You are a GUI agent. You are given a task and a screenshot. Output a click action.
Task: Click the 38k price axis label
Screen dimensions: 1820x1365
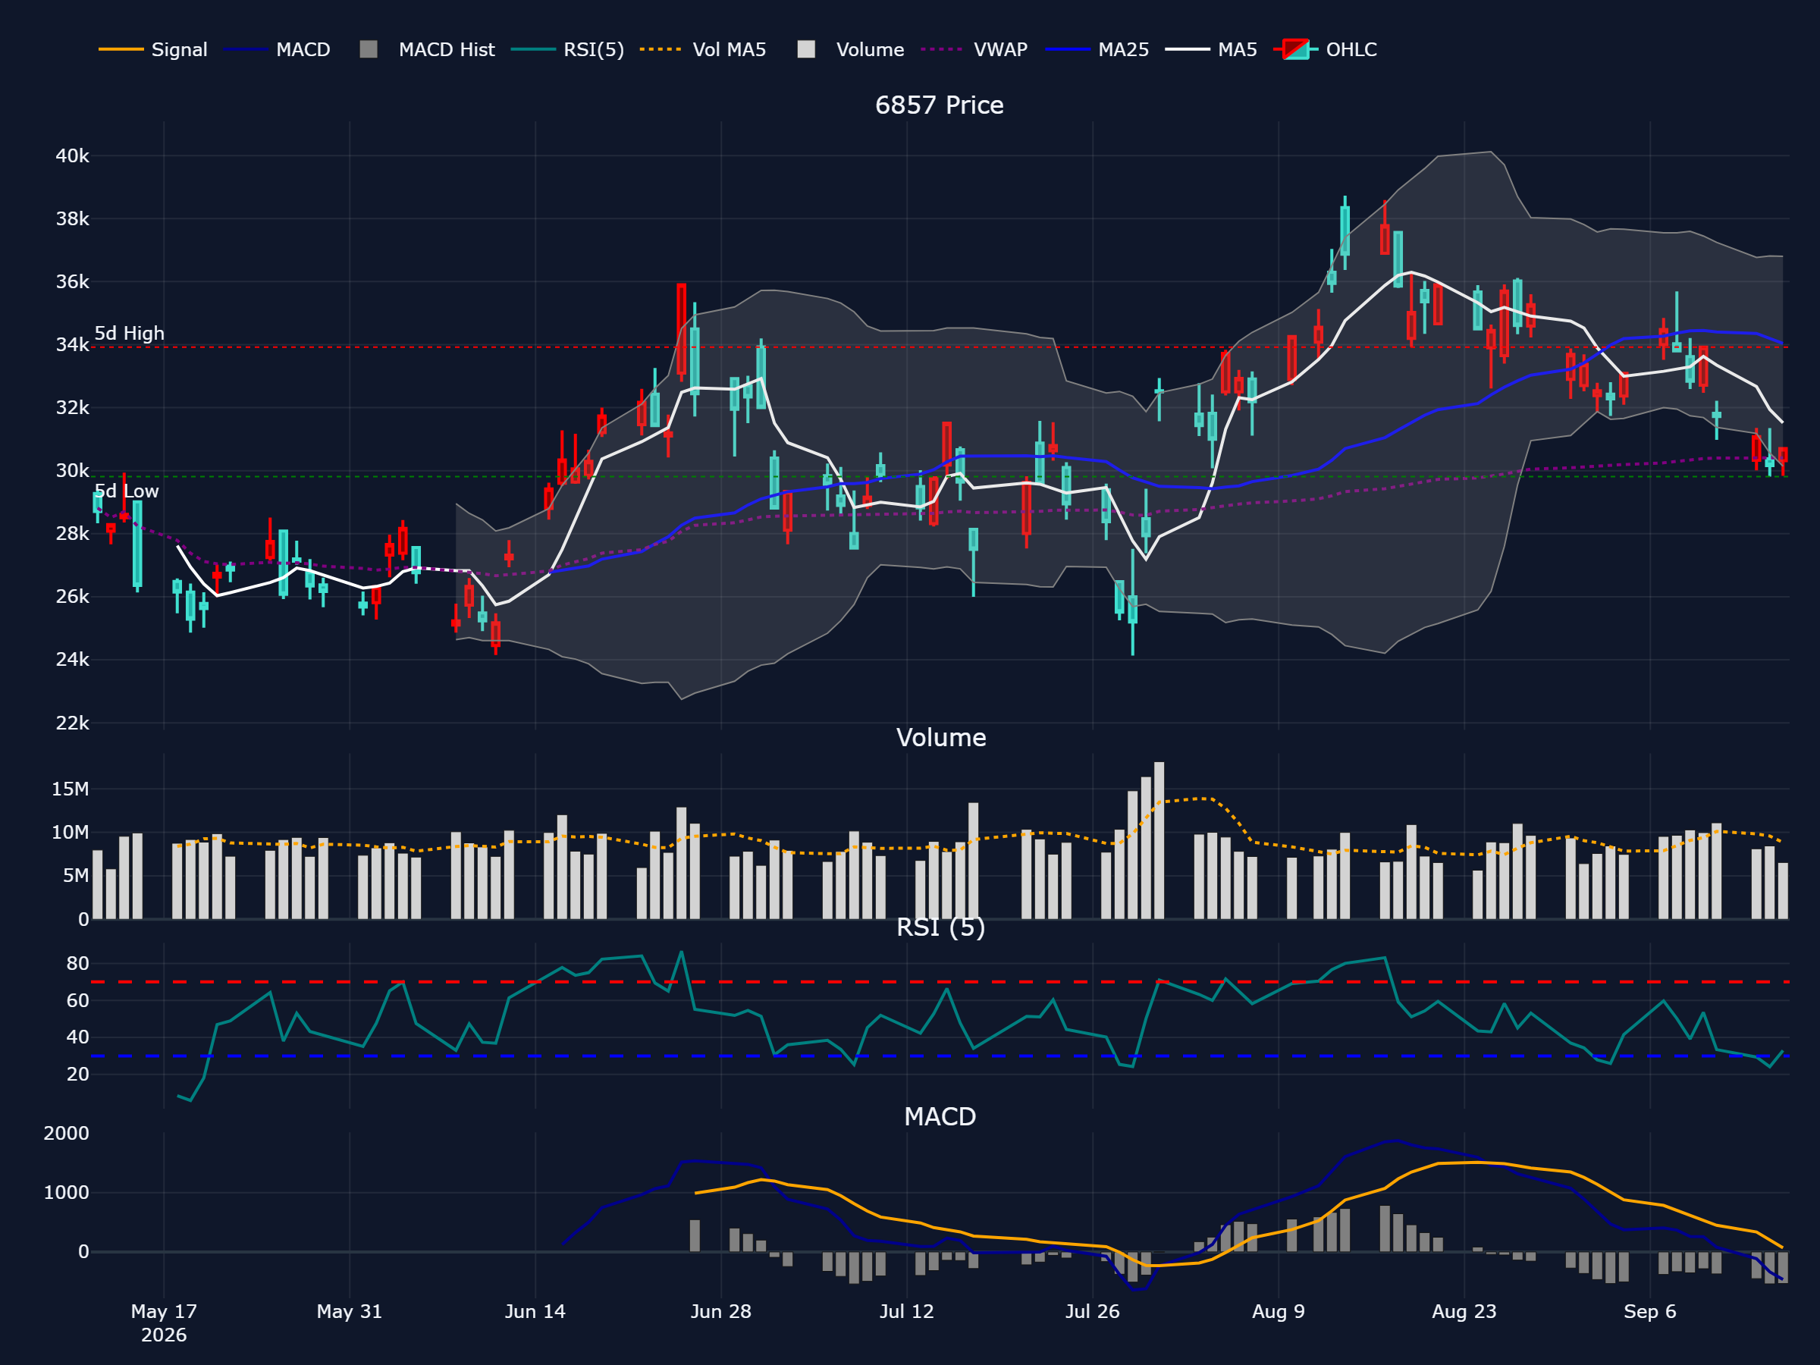(72, 219)
